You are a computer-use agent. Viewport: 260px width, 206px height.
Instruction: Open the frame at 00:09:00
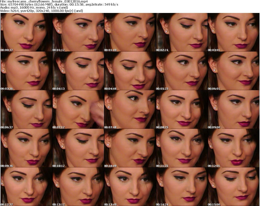[234, 109]
